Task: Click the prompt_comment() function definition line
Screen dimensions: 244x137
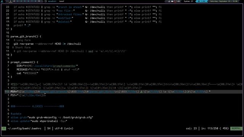Action: (x=24, y=62)
